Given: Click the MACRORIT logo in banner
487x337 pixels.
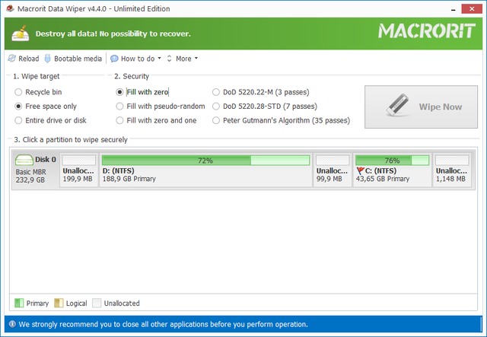Looking at the screenshot, I should (x=427, y=31).
